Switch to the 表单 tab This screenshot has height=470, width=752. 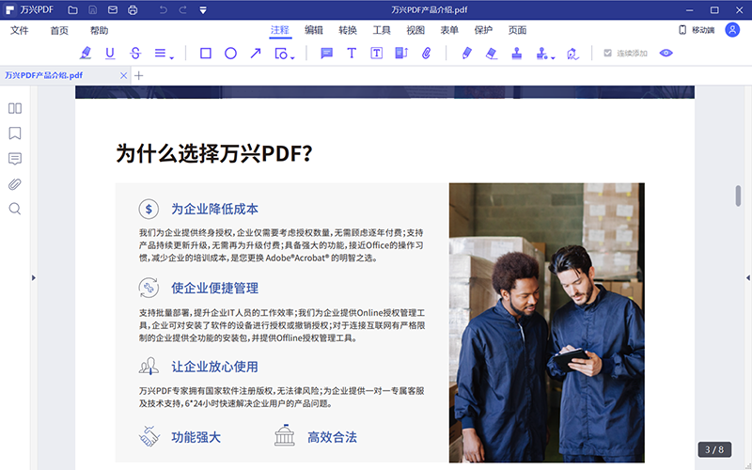[449, 30]
